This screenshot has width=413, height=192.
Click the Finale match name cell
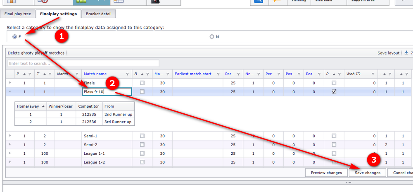(107, 83)
